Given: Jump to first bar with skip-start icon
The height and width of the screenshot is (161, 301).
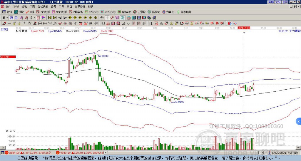Looking at the screenshot, I should (x=49, y=18).
